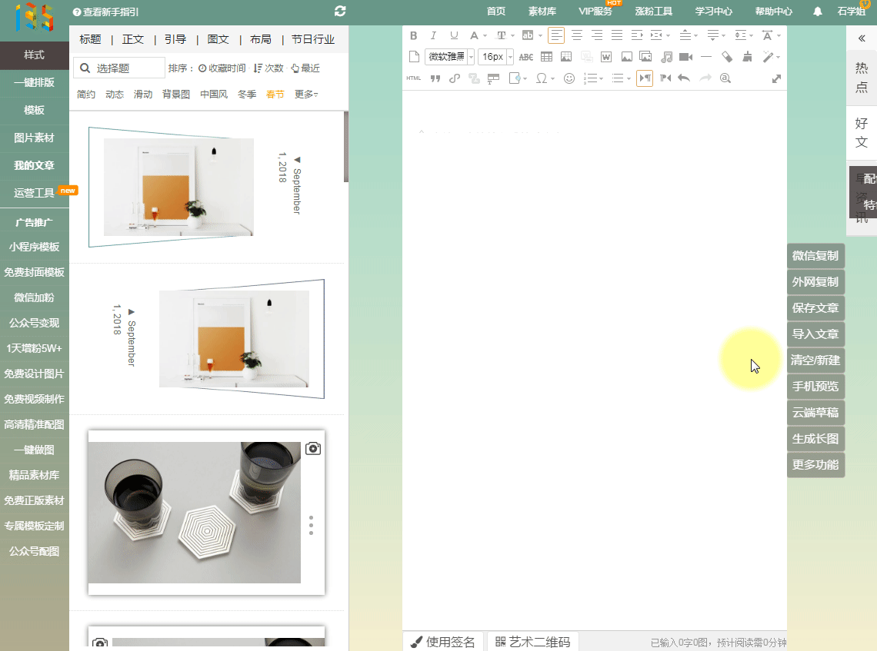Insert an emoji with the smiley icon
Screen dimensions: 877x651
569,78
